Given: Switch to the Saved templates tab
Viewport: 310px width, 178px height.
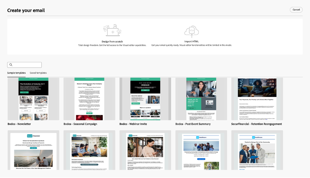Looking at the screenshot, I should (x=38, y=73).
